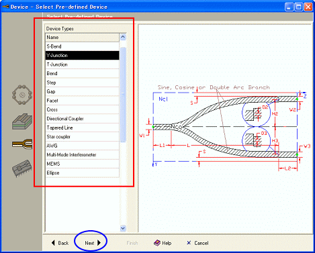Click the ring molecule icon in sidebar
Image resolution: width=315 pixels, height=253 pixels.
[22, 95]
